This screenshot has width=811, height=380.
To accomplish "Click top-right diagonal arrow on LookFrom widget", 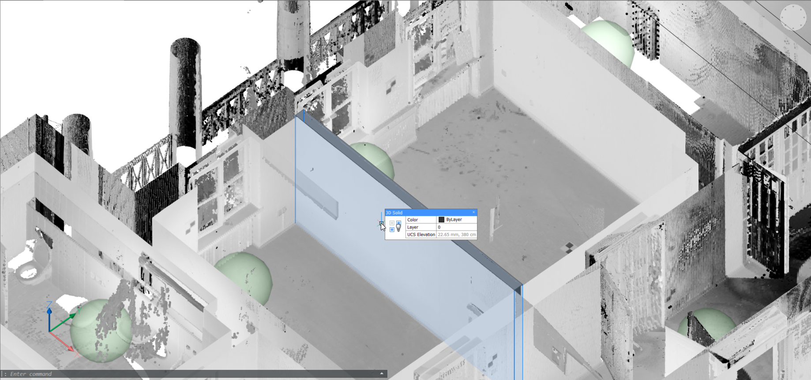I will [x=801, y=10].
